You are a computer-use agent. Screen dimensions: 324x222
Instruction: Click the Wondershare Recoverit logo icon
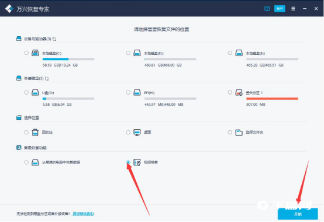9,9
